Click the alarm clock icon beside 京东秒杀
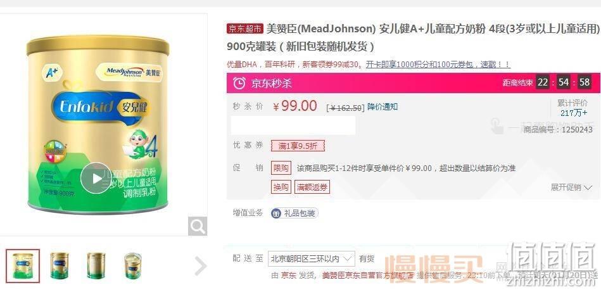The image size is (601, 292). [239, 83]
